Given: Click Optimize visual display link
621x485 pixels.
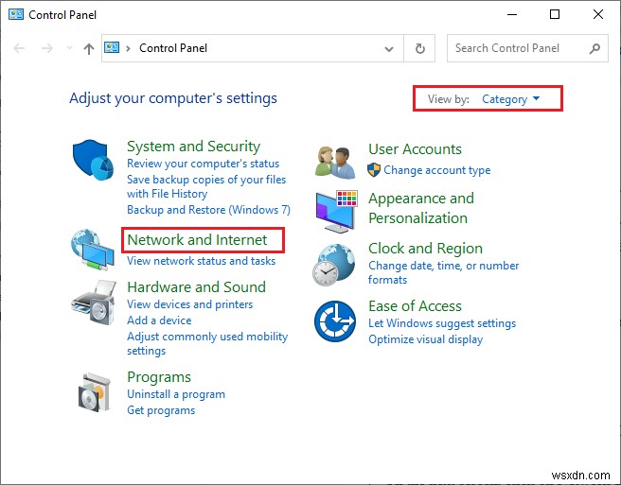Looking at the screenshot, I should pyautogui.click(x=425, y=339).
